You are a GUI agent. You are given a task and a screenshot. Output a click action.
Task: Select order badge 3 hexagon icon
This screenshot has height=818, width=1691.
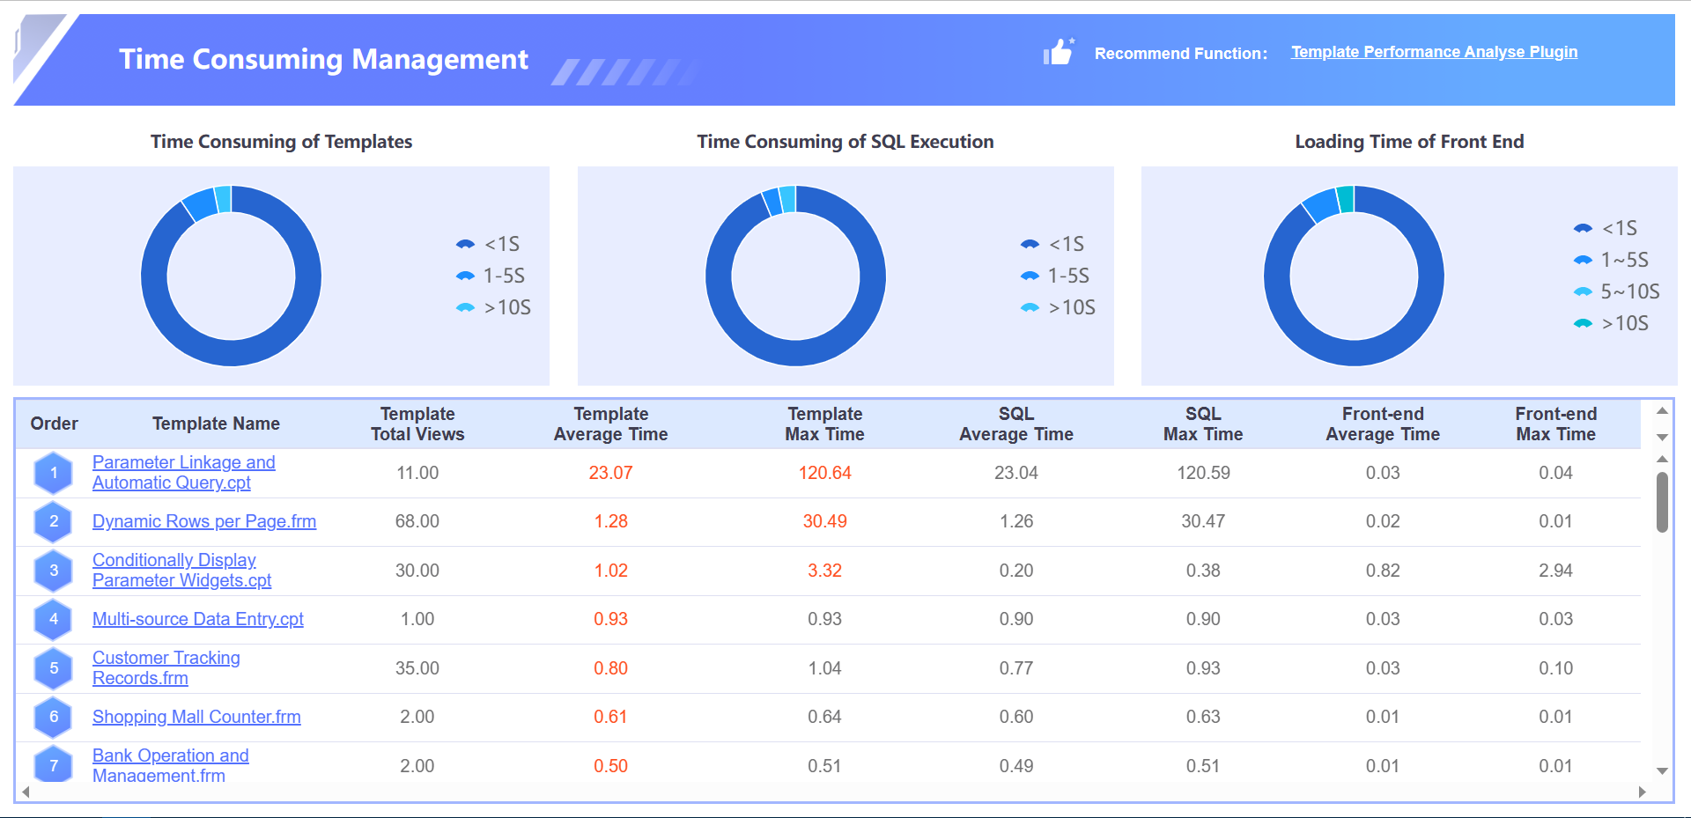click(54, 570)
